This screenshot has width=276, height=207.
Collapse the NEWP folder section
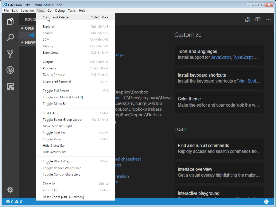[x=22, y=42]
